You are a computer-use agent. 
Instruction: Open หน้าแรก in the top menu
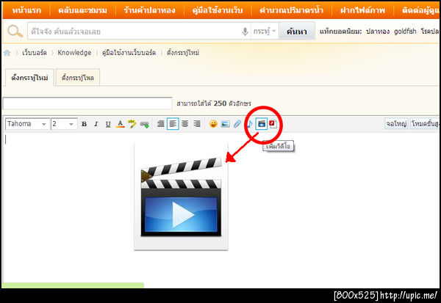[x=26, y=10]
